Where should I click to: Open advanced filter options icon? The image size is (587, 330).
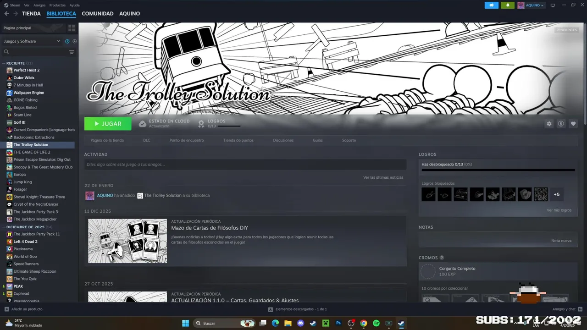(72, 52)
